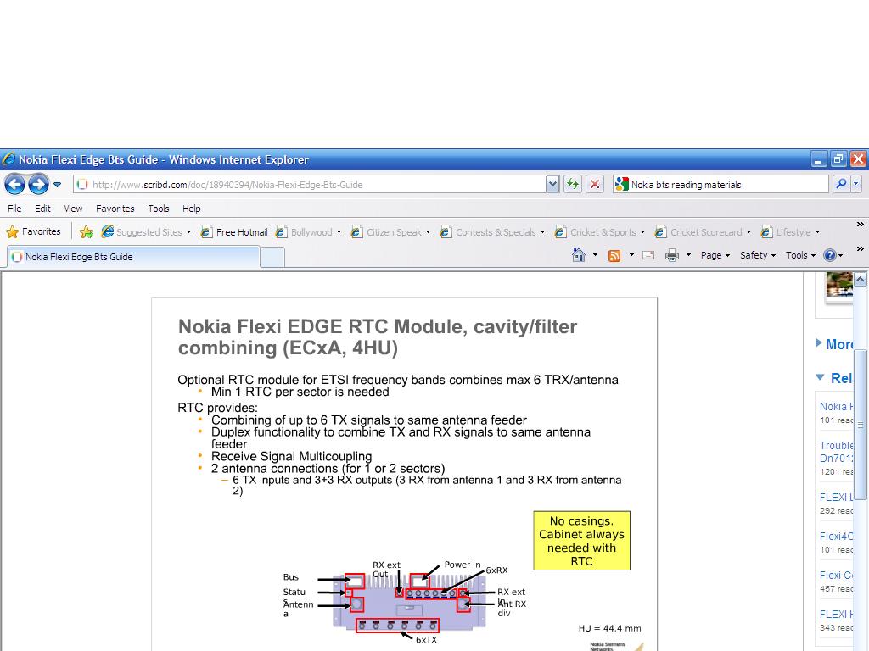Open the View menu
The image size is (869, 651).
(x=73, y=209)
